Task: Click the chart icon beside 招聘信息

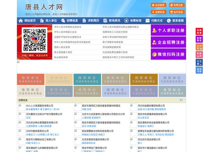Action: pos(63,21)
